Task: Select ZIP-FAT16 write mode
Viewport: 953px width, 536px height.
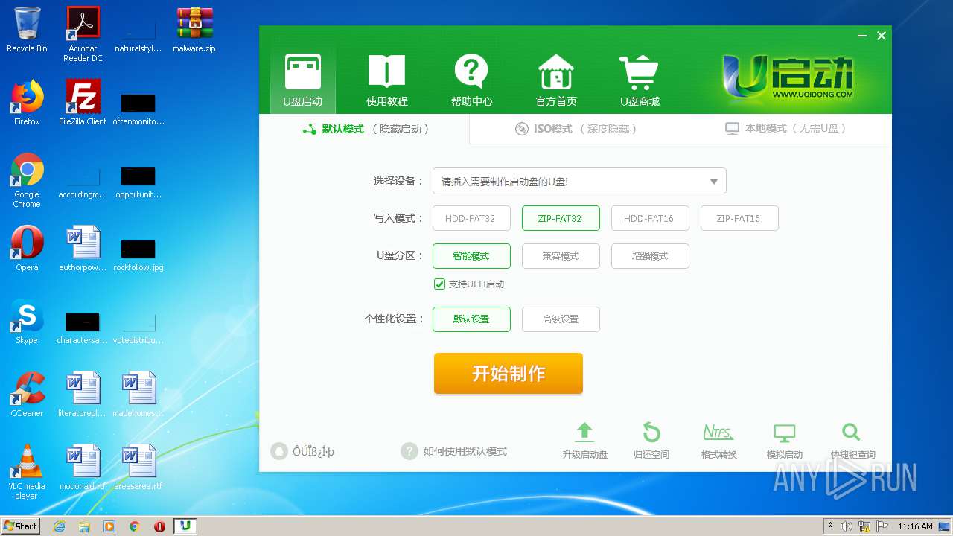Action: coord(739,218)
